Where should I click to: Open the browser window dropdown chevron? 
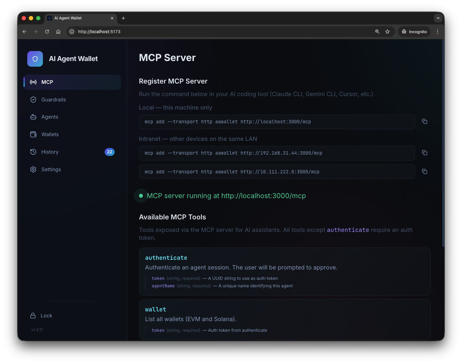pyautogui.click(x=438, y=18)
